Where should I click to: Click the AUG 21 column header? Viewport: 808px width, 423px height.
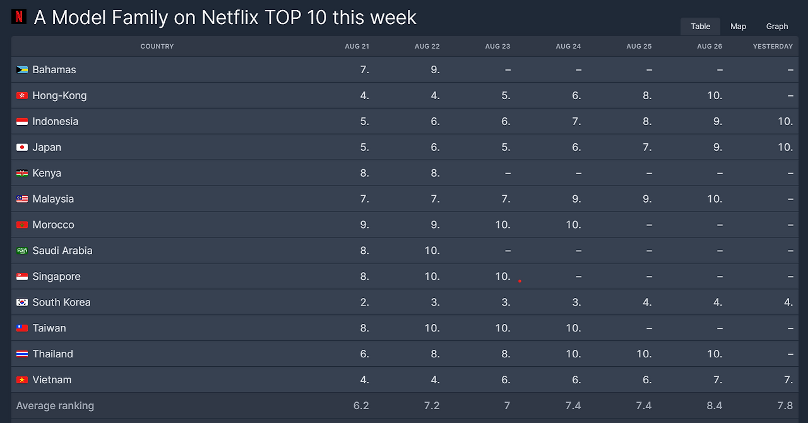point(357,47)
